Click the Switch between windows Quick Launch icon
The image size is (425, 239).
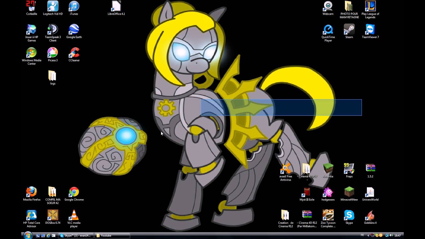pos(43,236)
